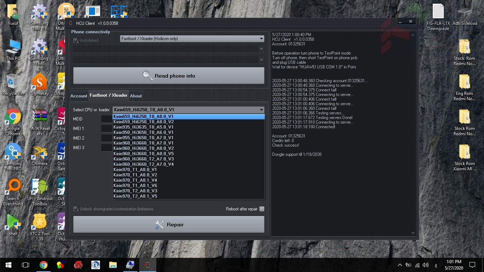
Task: Choose Kirin960_Hi3660_T0_A8.0_V5 loader
Action: [x=188, y=154]
